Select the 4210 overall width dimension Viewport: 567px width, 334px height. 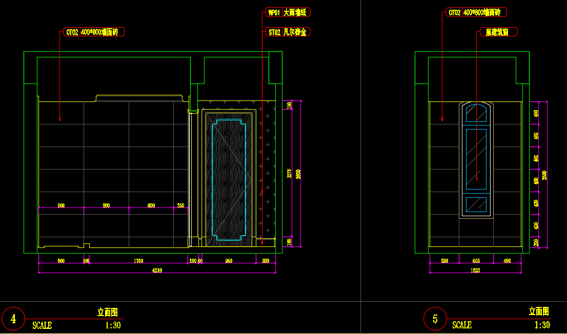[x=157, y=270]
